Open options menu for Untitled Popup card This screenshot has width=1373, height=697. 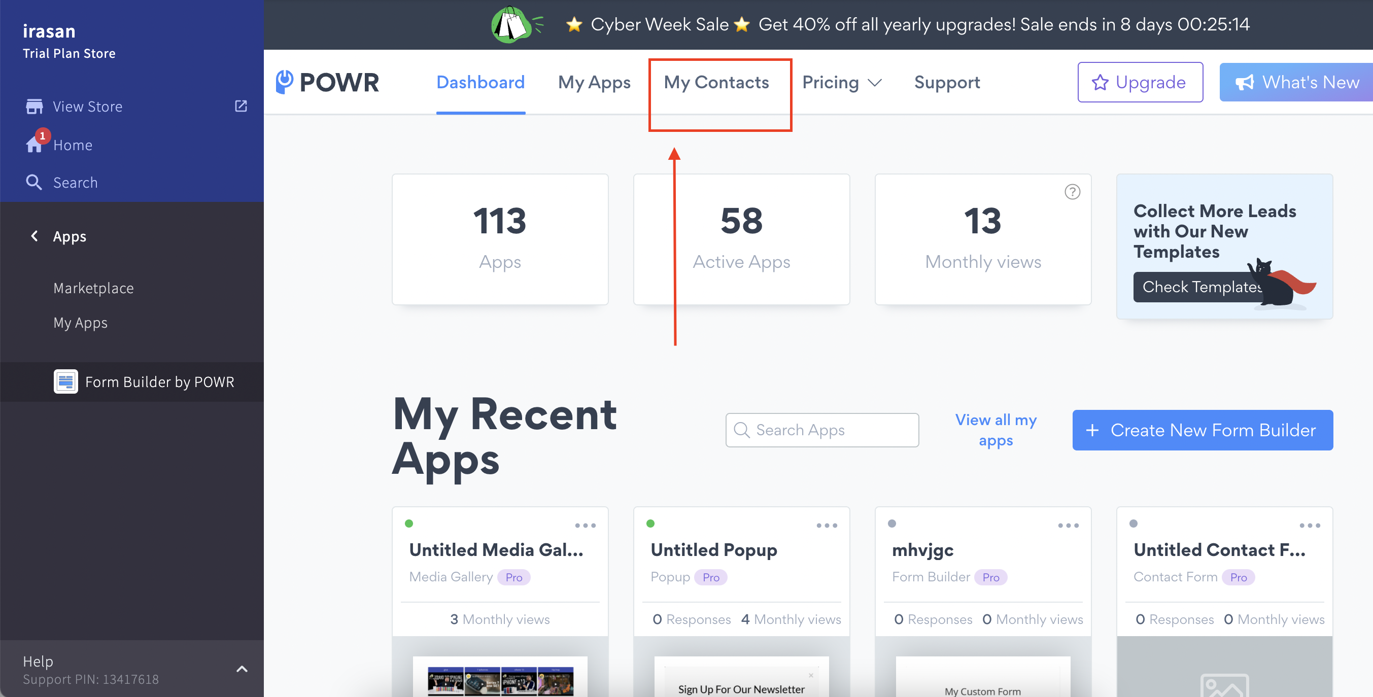point(827,526)
